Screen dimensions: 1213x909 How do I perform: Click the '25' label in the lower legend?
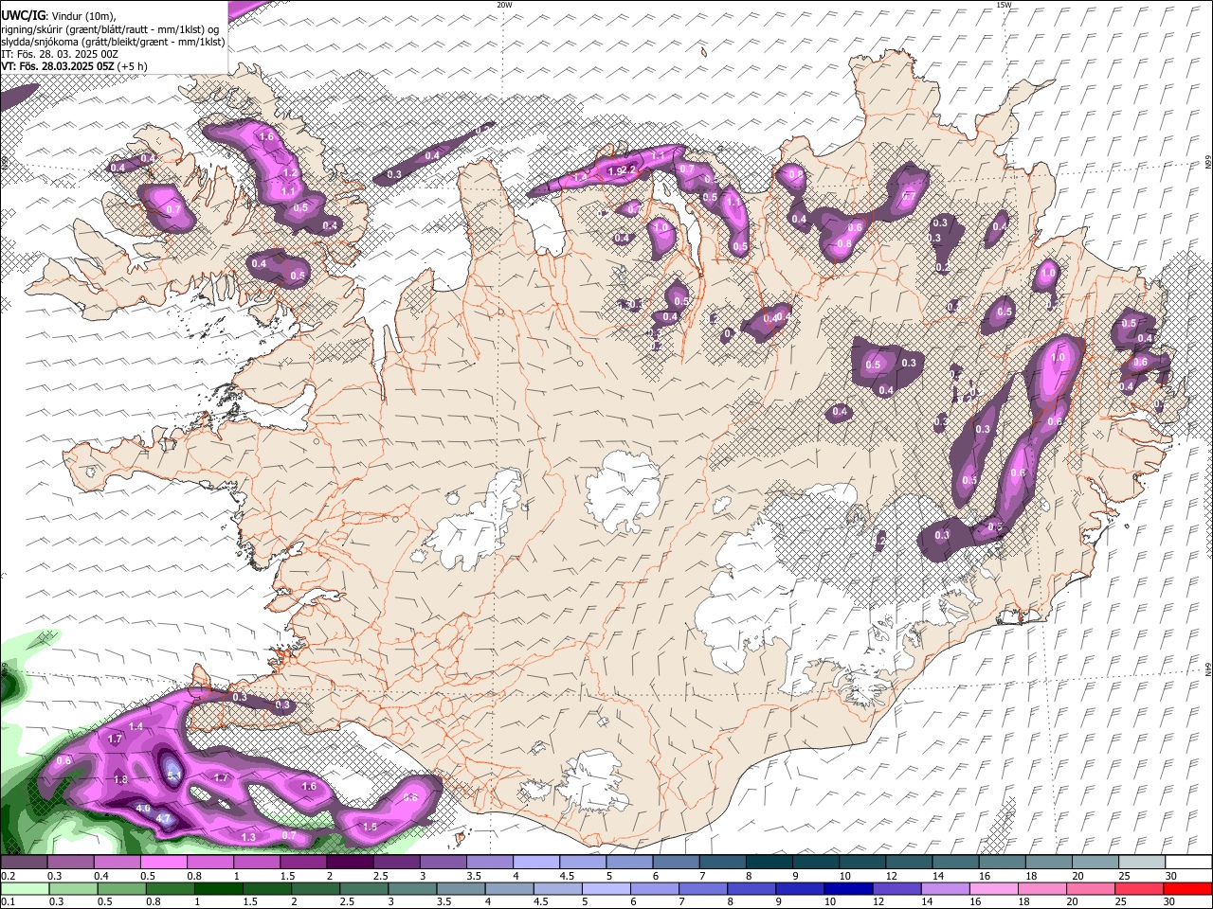click(1120, 902)
